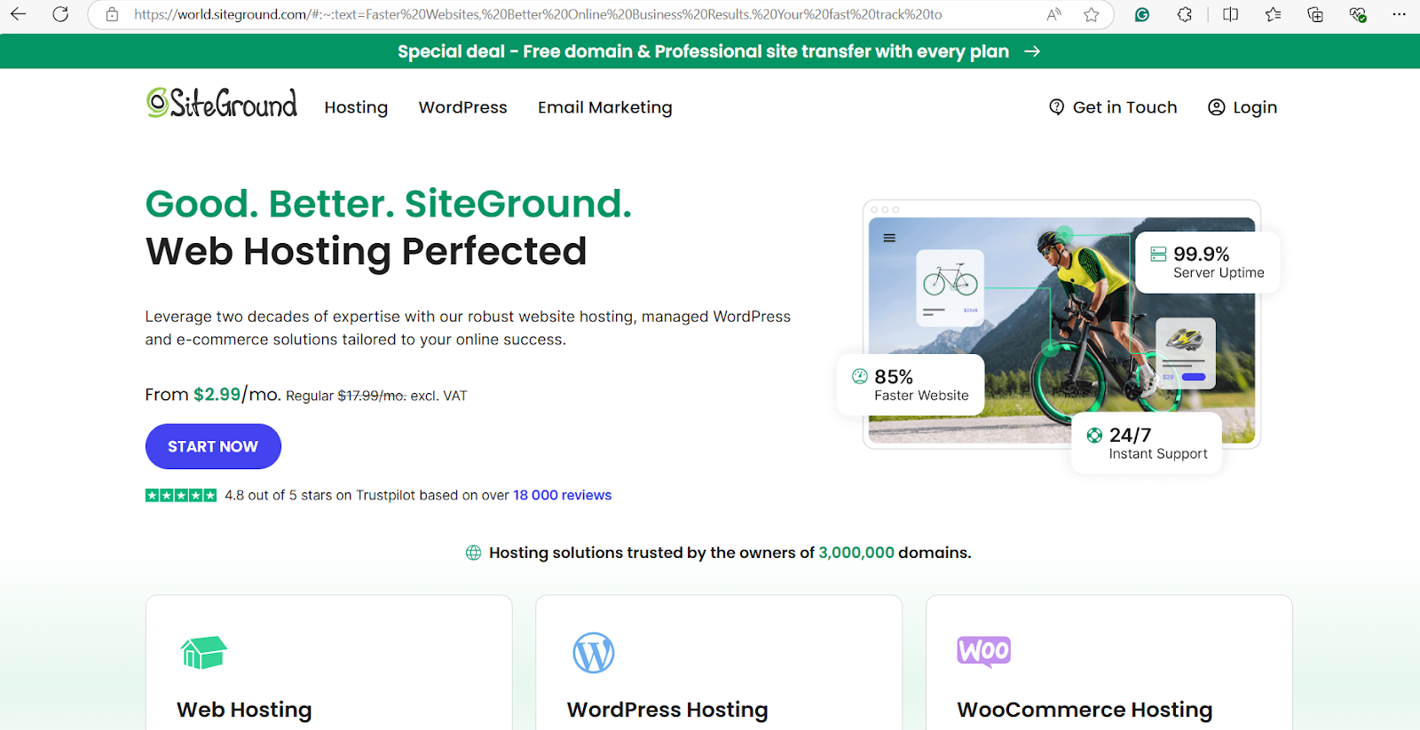Open the Hosting menu

tap(356, 107)
